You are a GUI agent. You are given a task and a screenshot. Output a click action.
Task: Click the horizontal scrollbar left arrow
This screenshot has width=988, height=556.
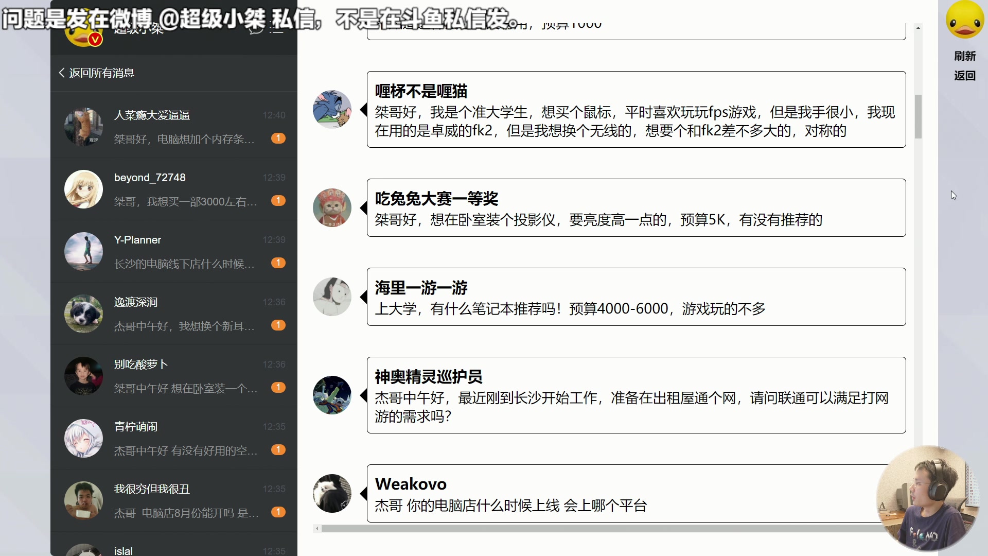click(x=317, y=529)
